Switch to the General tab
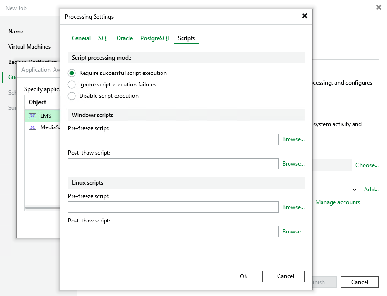 (x=81, y=38)
